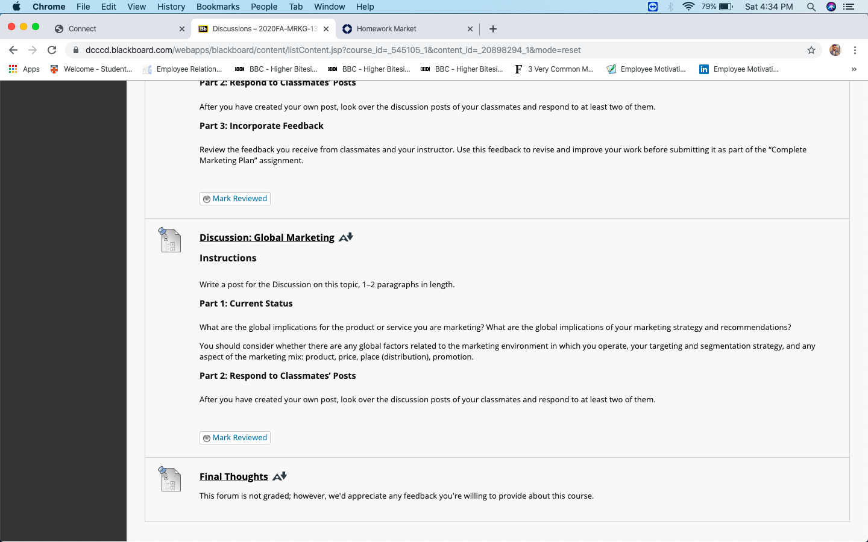The image size is (868, 542).
Task: Open the File menu
Action: coord(83,7)
